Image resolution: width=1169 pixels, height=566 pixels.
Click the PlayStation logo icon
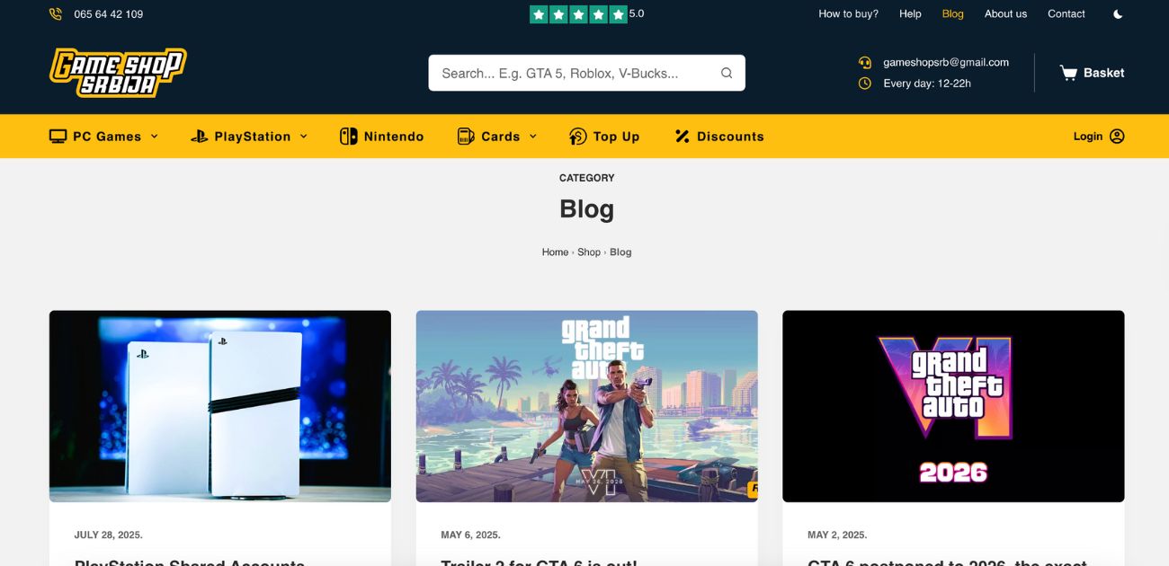click(x=200, y=137)
